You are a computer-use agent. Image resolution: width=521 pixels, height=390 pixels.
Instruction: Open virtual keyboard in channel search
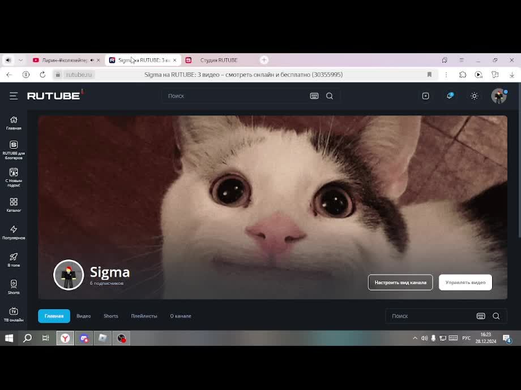point(481,316)
